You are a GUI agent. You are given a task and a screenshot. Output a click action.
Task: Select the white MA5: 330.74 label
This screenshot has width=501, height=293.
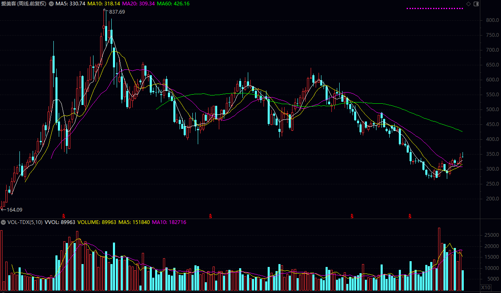(70, 4)
